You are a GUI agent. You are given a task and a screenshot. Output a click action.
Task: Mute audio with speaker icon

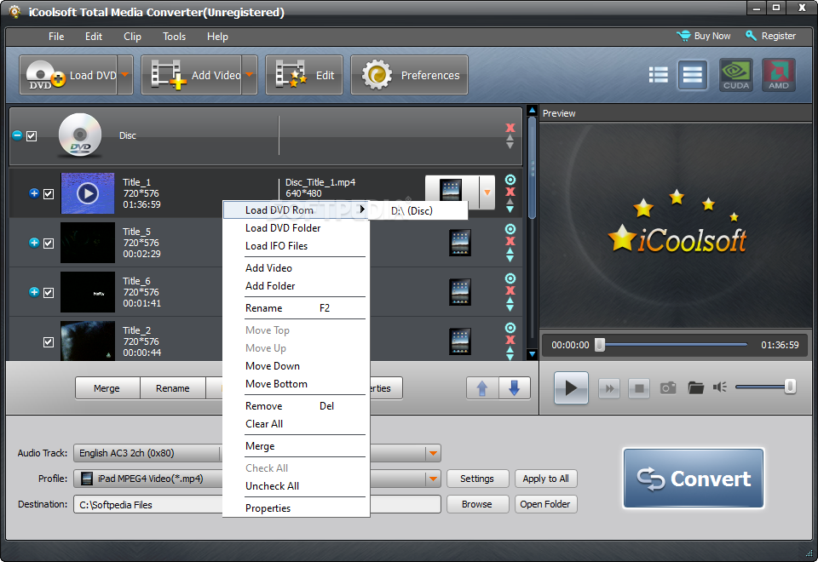(720, 387)
